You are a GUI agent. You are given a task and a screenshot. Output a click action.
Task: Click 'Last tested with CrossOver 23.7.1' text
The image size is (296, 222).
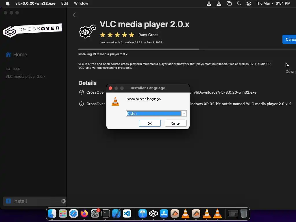coord(131,42)
